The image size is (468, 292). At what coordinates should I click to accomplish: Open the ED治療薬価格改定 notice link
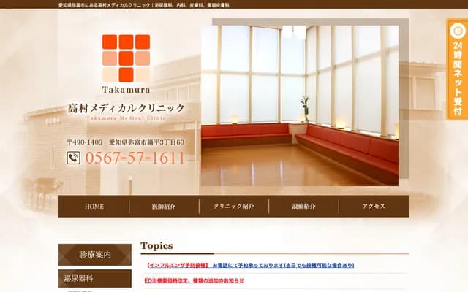[x=194, y=280]
